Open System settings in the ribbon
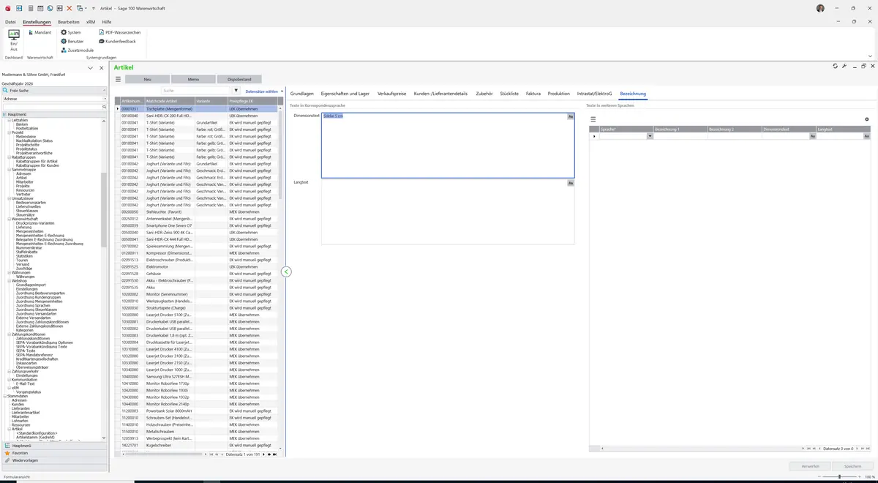The height and width of the screenshot is (483, 878). coord(71,32)
